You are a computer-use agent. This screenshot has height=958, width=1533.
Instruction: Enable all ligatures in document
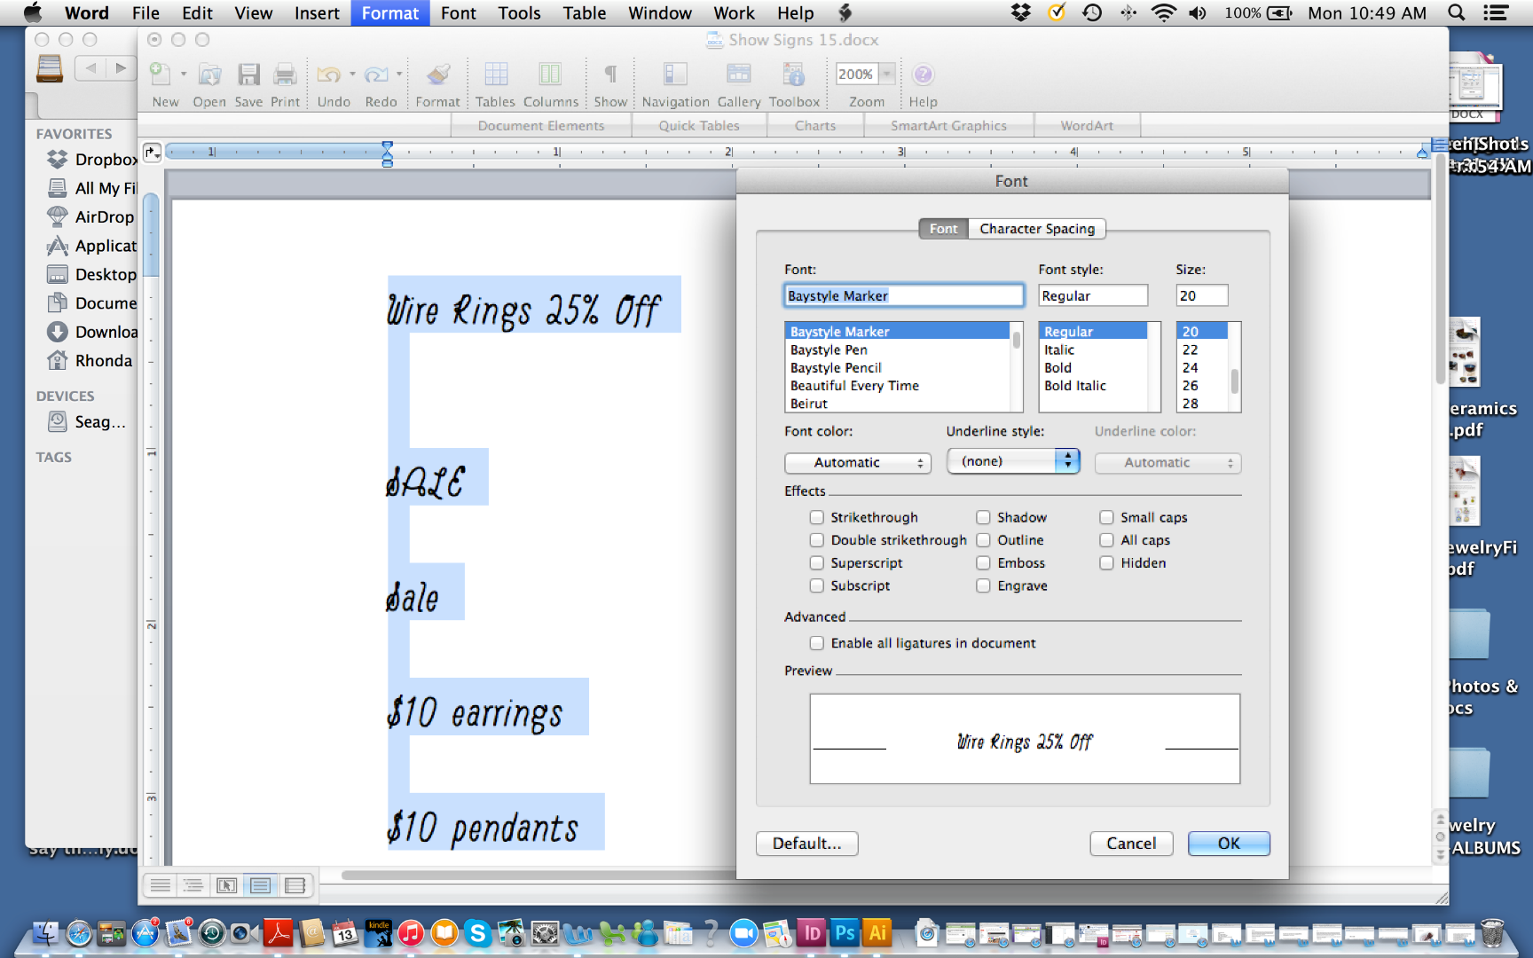pyautogui.click(x=816, y=643)
